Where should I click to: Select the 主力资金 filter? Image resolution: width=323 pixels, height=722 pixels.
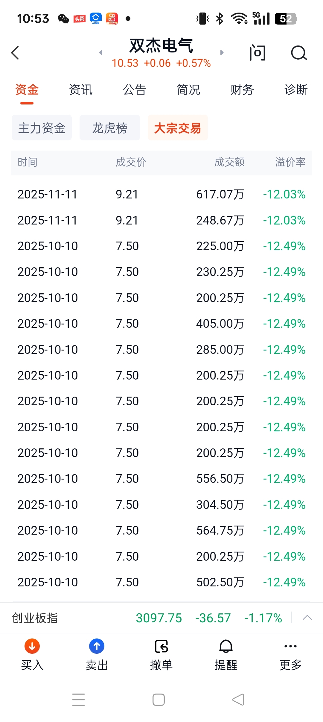click(x=42, y=128)
